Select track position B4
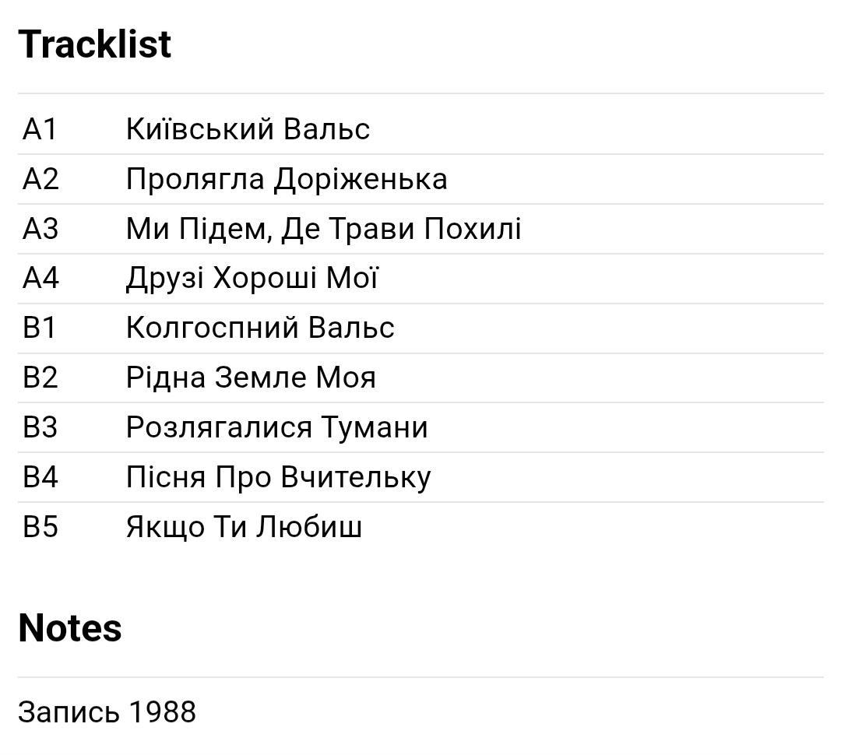Viewport: 841px width, 755px height. [40, 477]
